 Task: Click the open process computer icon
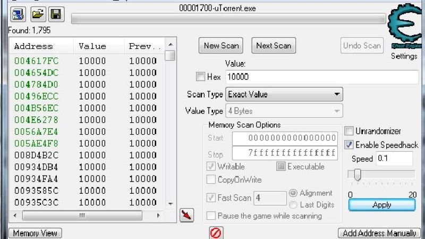18,14
